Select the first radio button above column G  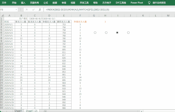95,33
